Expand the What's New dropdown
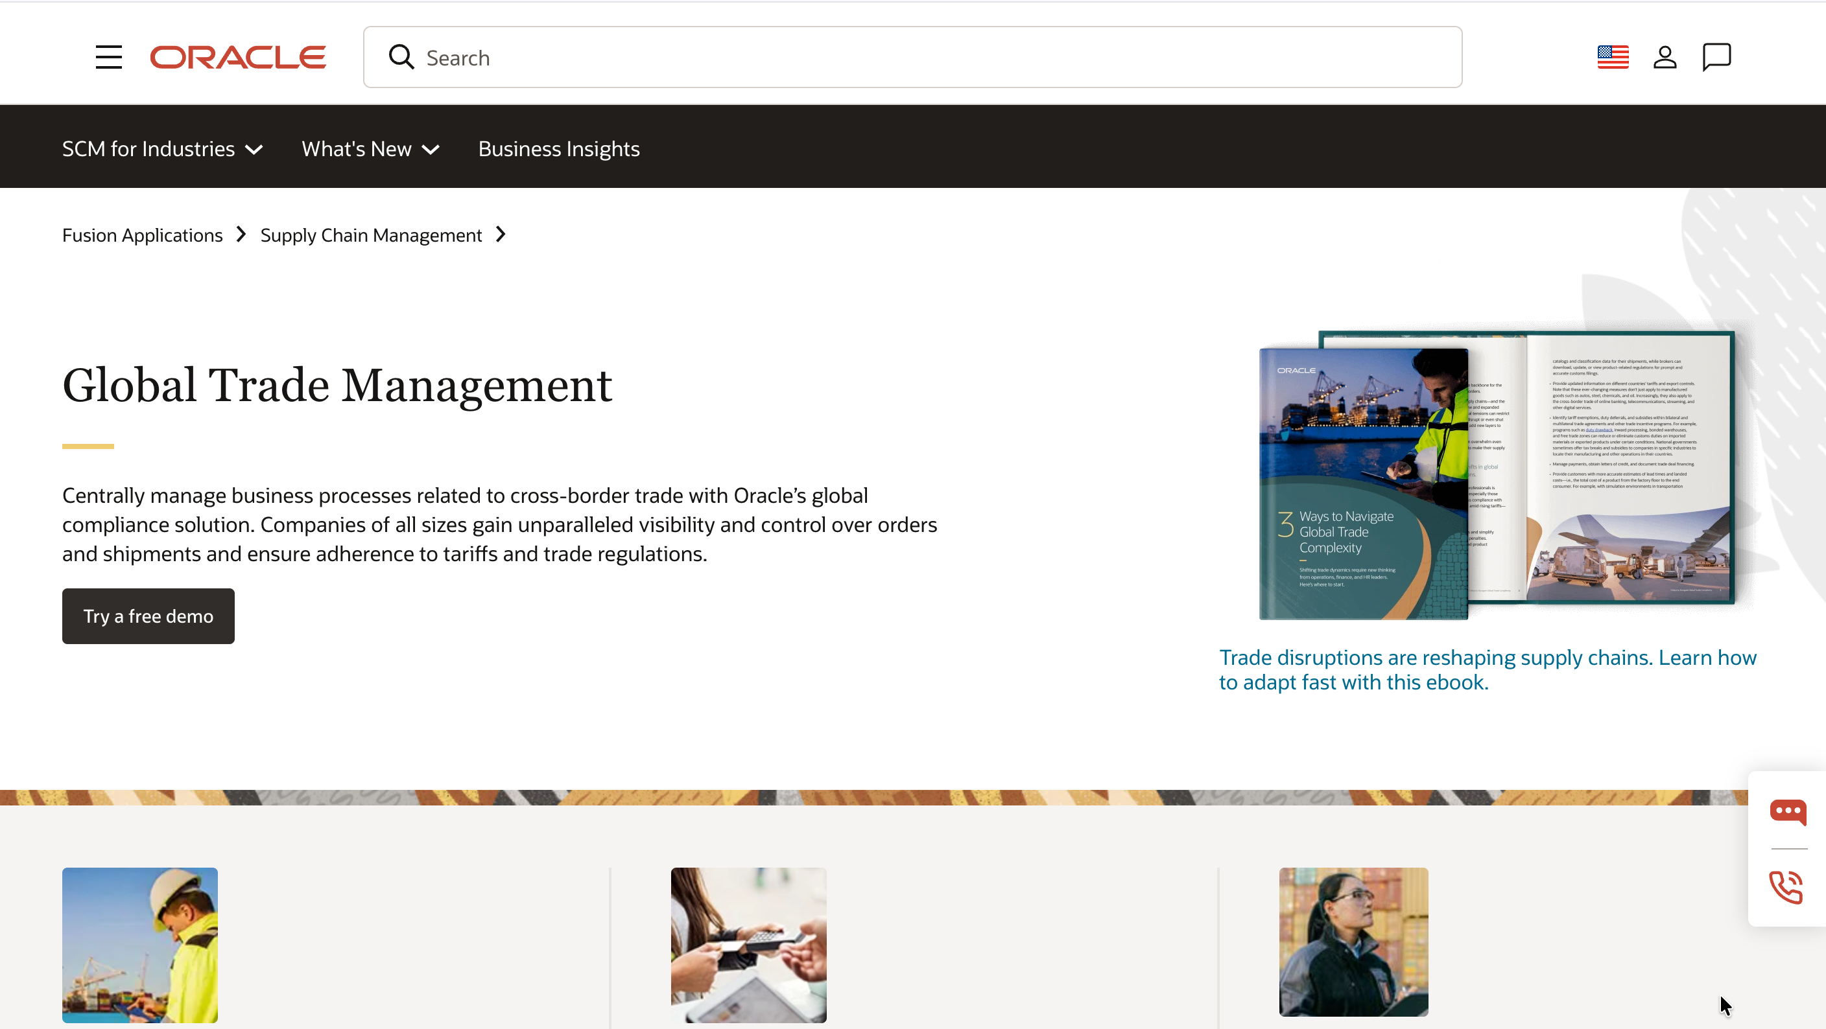Viewport: 1826px width, 1029px height. click(371, 149)
